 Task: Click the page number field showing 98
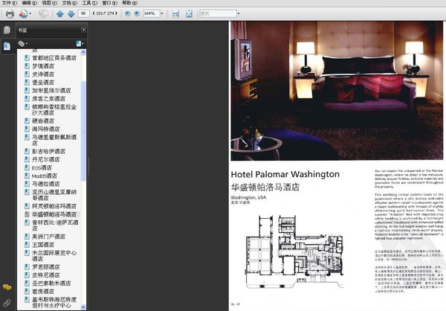83,13
